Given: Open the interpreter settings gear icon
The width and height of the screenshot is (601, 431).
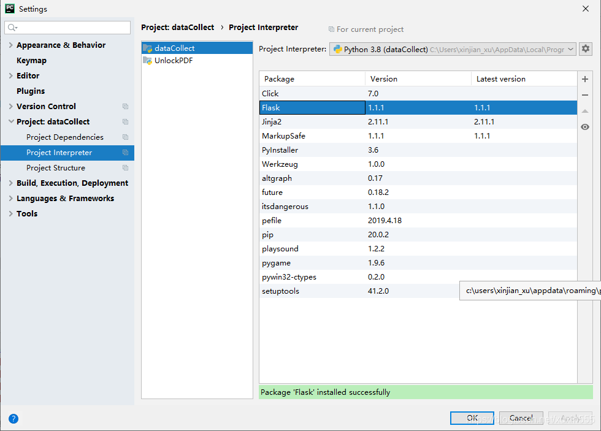Looking at the screenshot, I should (586, 48).
